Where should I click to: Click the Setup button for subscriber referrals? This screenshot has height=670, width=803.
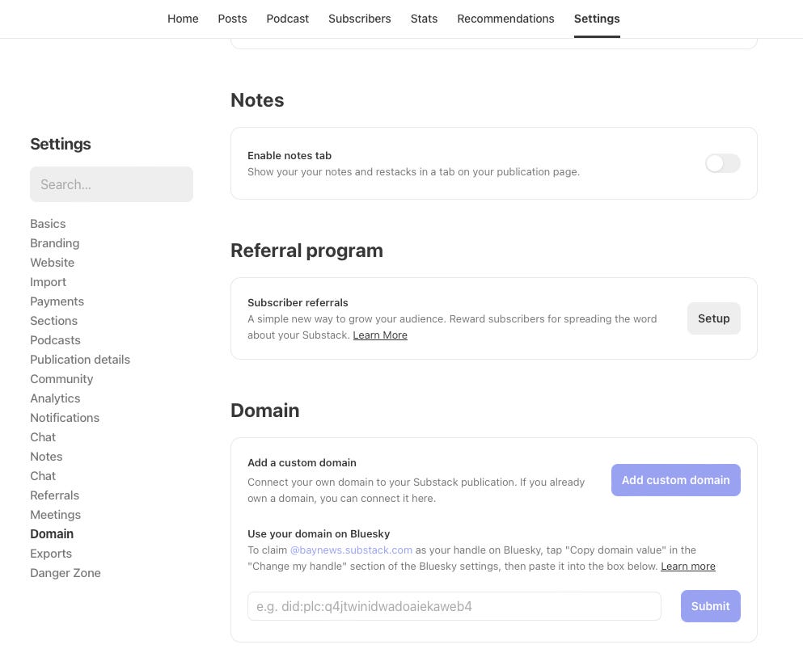tap(713, 318)
